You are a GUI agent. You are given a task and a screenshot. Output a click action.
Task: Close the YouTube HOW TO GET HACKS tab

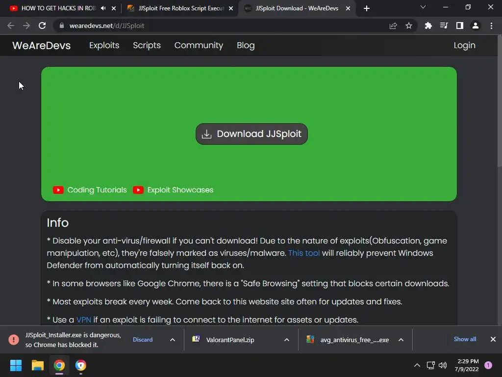pos(114,8)
